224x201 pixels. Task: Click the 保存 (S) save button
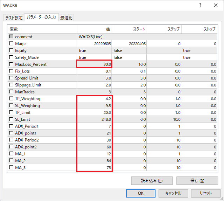197,181
